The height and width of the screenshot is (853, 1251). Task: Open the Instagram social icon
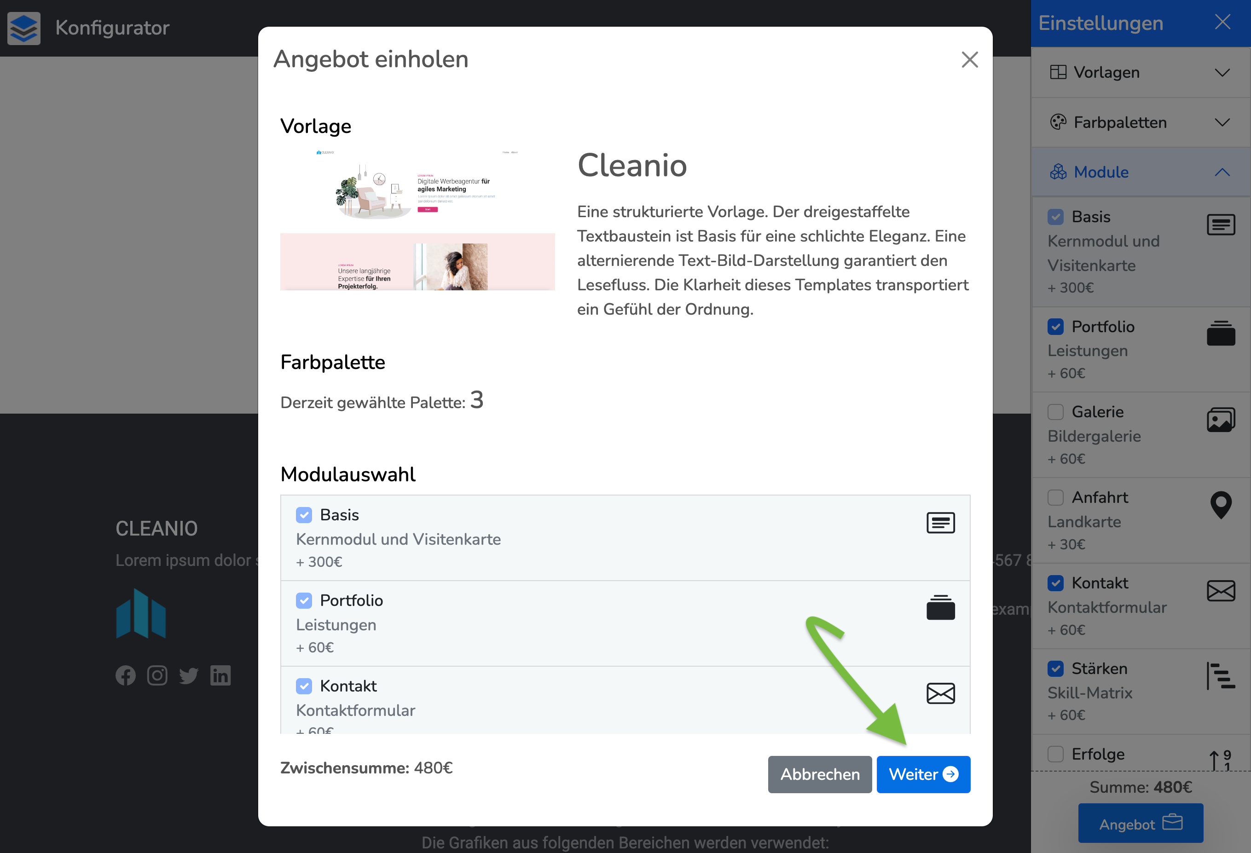pyautogui.click(x=157, y=675)
